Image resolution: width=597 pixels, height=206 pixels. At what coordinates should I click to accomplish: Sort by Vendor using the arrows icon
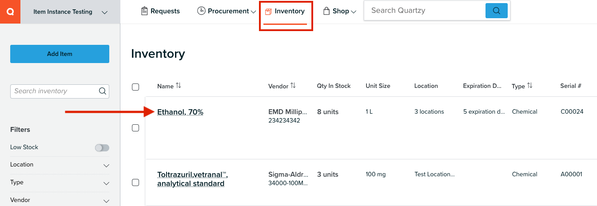tap(293, 86)
